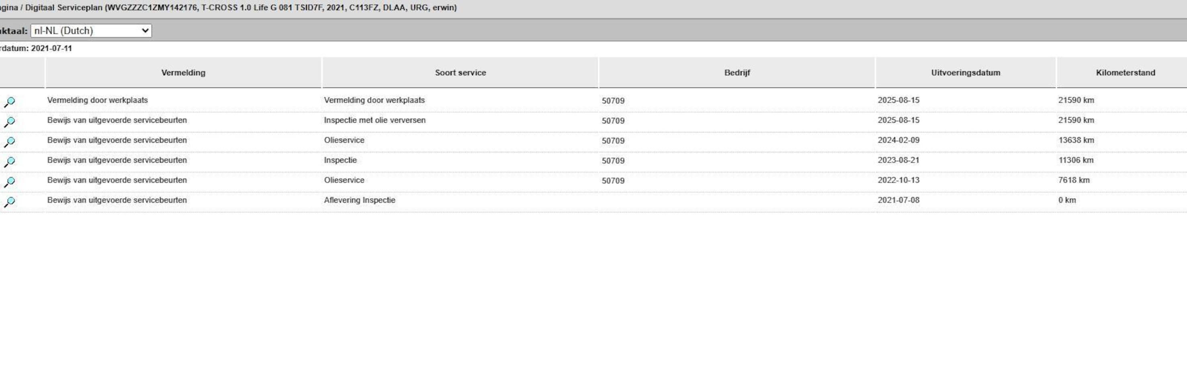Select the 2021-07-08 delivery date cell
The image size is (1187, 385).
coord(898,200)
